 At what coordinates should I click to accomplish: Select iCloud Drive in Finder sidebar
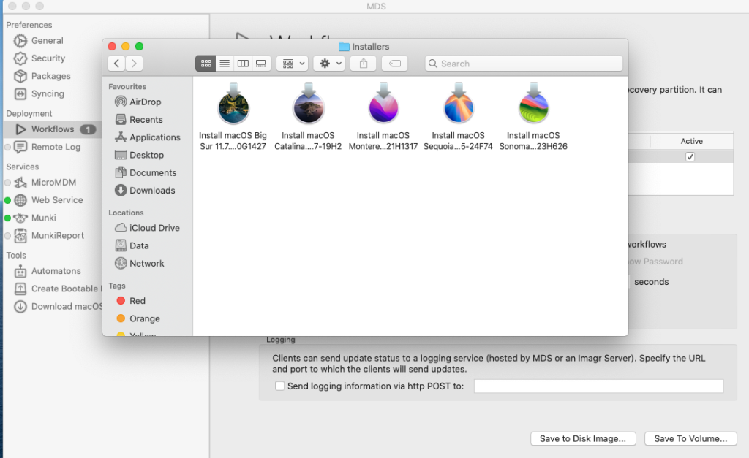(147, 228)
